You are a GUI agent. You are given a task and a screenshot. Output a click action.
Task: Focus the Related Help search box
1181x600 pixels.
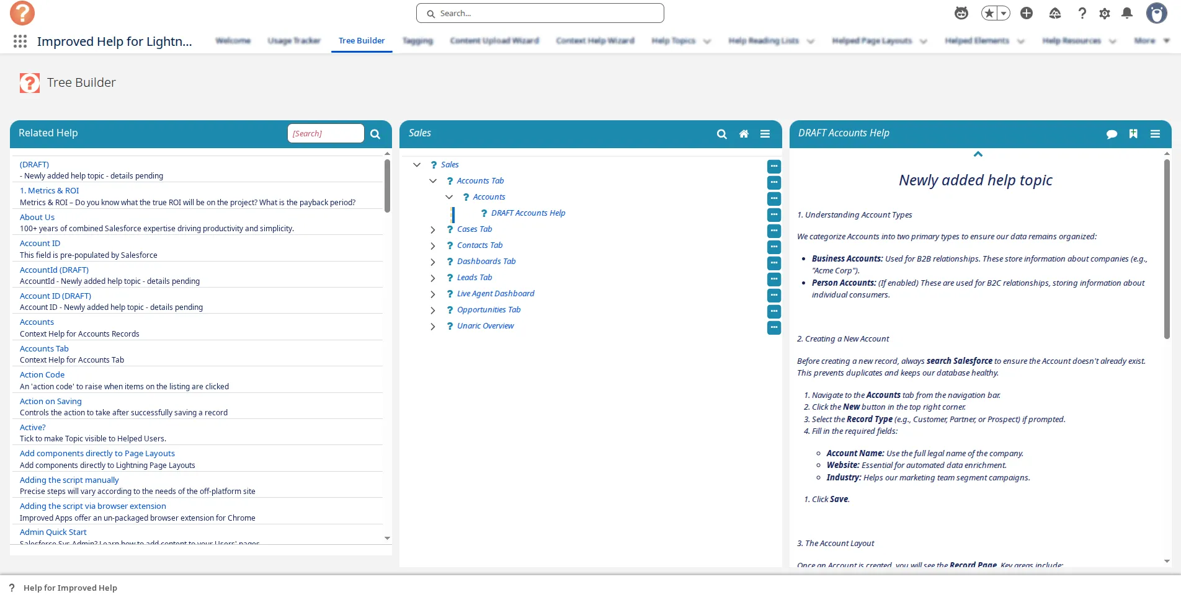coord(326,133)
